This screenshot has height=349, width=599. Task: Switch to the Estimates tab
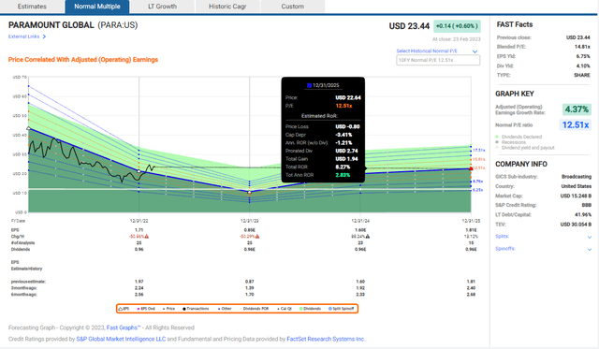[x=32, y=7]
